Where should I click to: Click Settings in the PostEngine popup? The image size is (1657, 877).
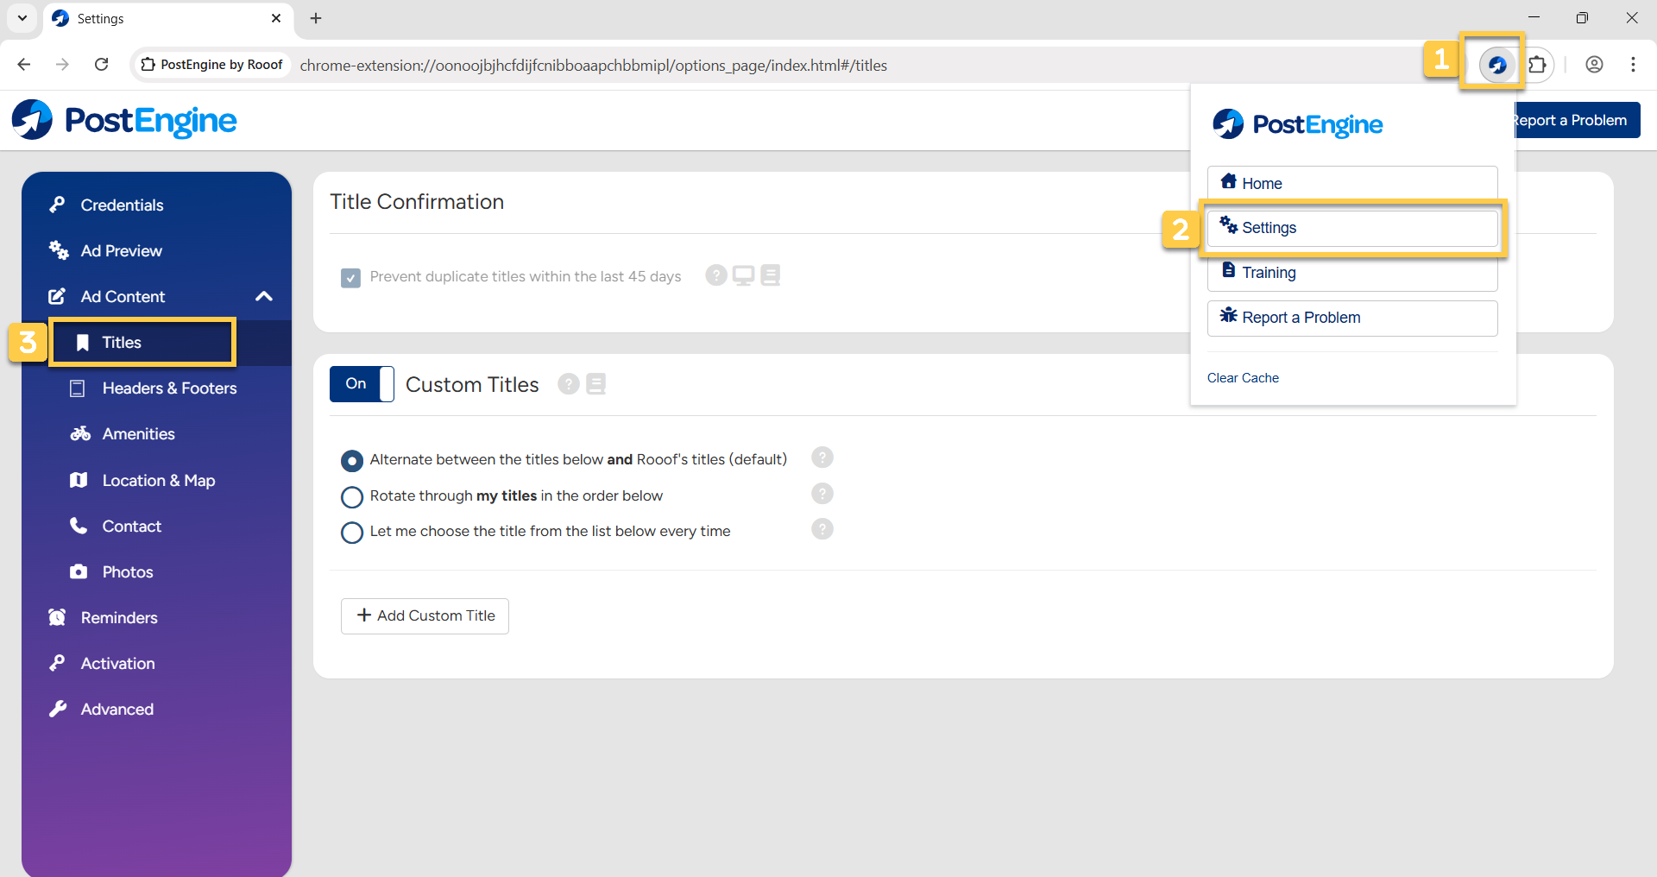[x=1352, y=228]
